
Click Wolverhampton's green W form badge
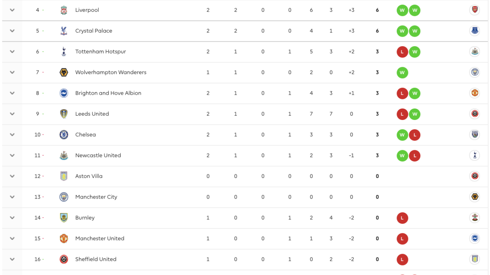tap(402, 73)
